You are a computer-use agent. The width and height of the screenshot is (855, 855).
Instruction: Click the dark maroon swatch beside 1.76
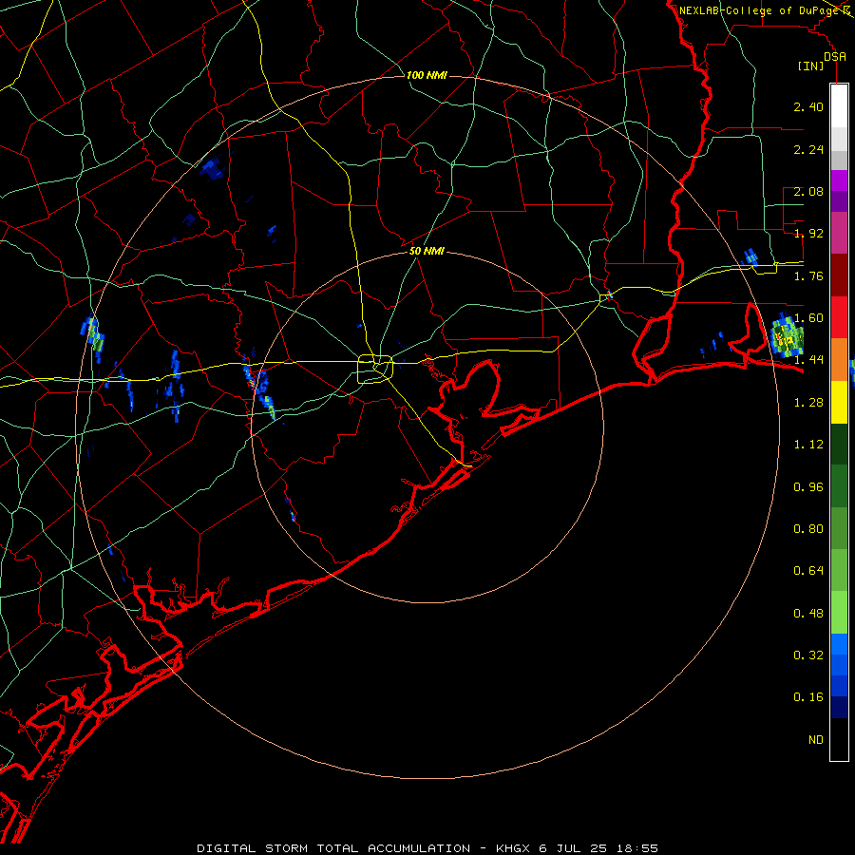[839, 275]
